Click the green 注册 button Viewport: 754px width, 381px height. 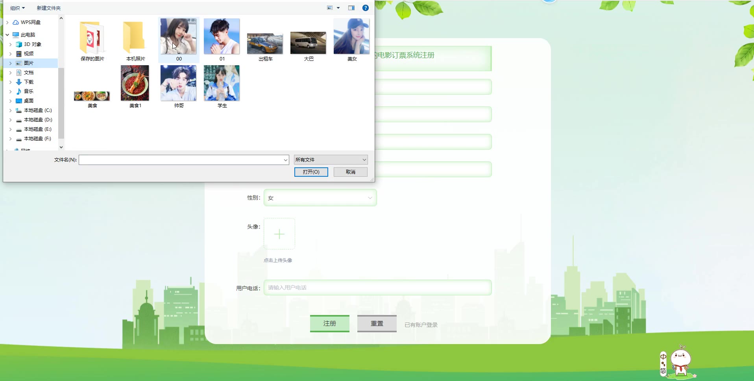[x=330, y=324]
